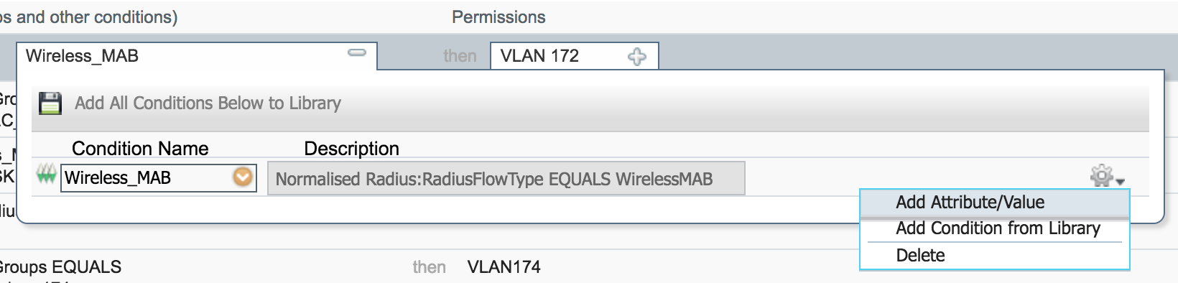Click the Condition Name column label
The height and width of the screenshot is (283, 1178).
[140, 149]
